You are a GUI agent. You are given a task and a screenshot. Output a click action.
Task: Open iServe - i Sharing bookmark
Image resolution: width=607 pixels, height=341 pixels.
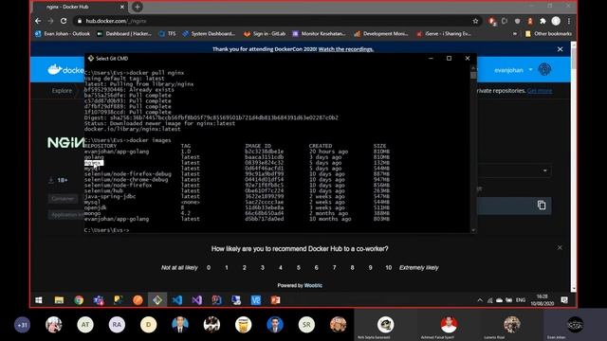(444, 34)
